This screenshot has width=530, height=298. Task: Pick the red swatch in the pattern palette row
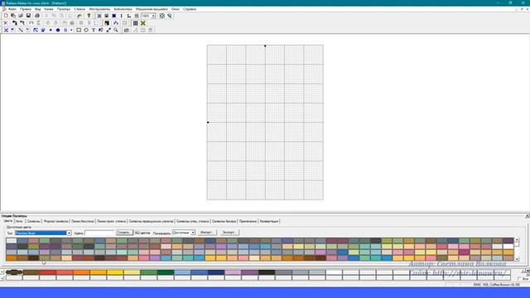click(48, 272)
